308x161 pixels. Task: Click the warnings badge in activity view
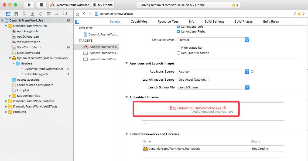pyautogui.click(x=235, y=5)
